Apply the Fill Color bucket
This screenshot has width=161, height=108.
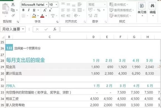click(x=34, y=16)
